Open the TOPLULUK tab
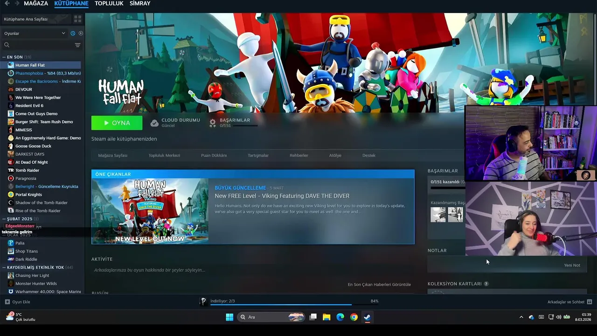 109,3
